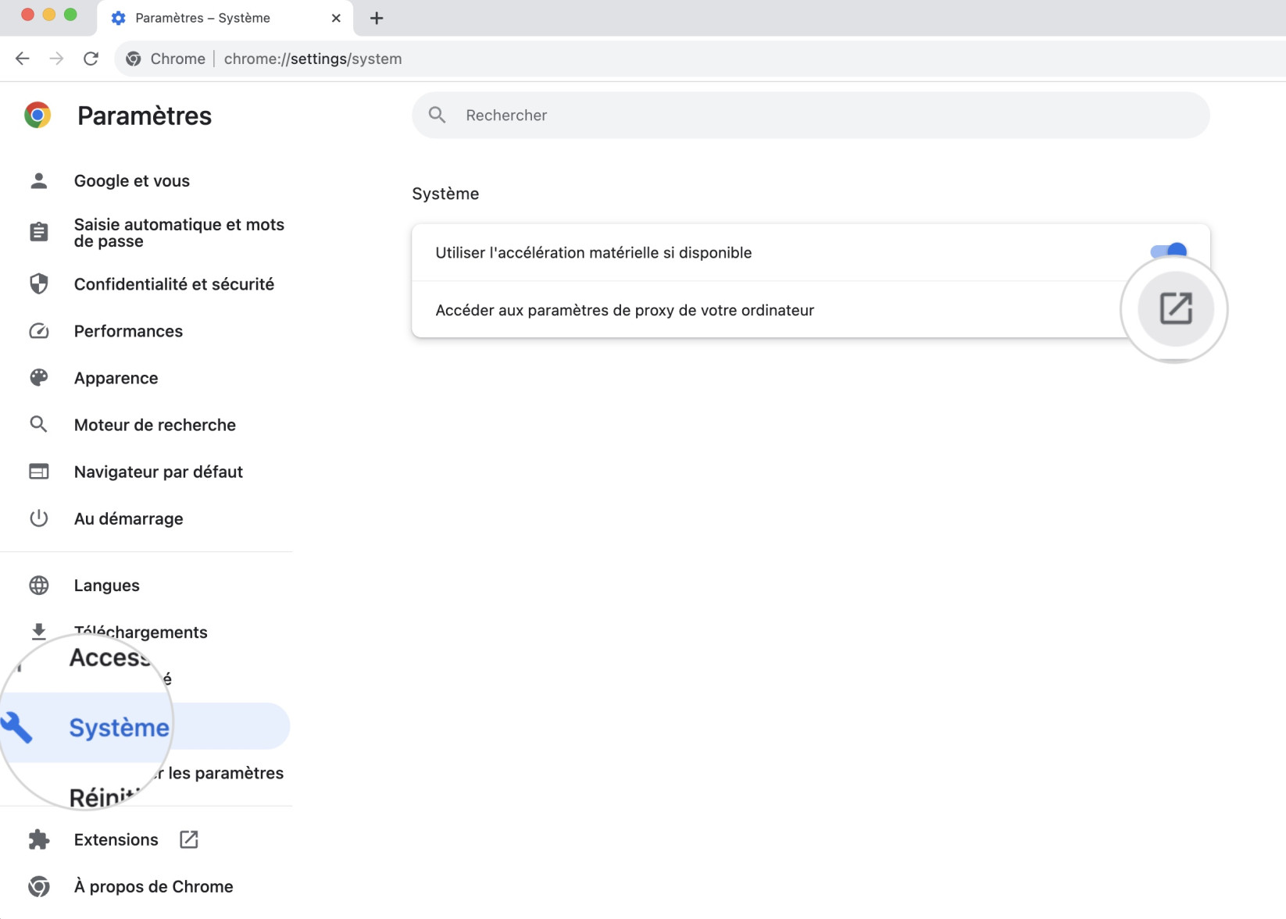Click the palette icon for Apparence
The height and width of the screenshot is (919, 1286).
tap(38, 378)
